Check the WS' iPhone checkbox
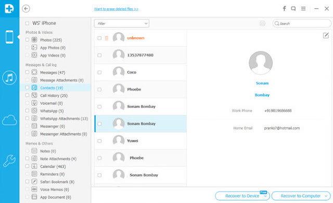333x203 pixels. coord(27,23)
